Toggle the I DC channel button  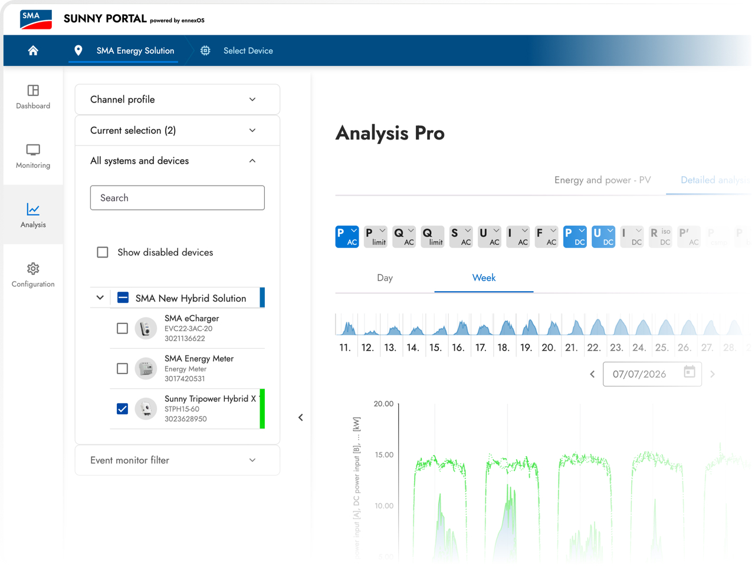click(632, 237)
